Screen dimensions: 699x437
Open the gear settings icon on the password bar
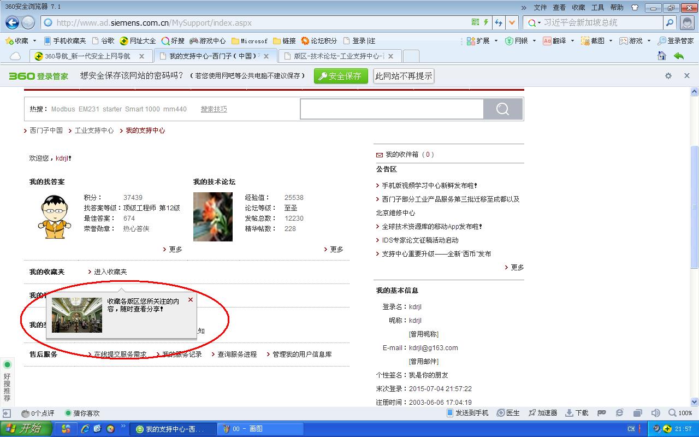pos(668,76)
